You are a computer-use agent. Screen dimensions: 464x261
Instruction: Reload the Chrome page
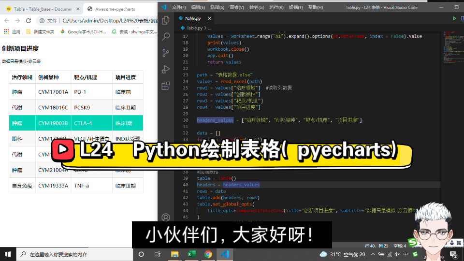(x=29, y=20)
